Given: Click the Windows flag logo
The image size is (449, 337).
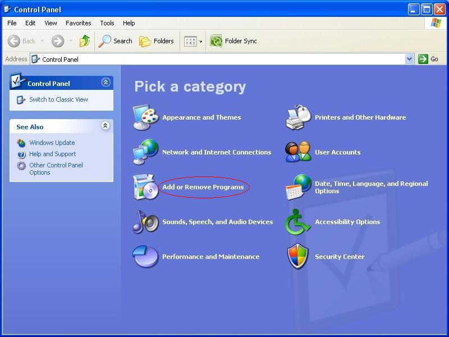Looking at the screenshot, I should click(436, 23).
